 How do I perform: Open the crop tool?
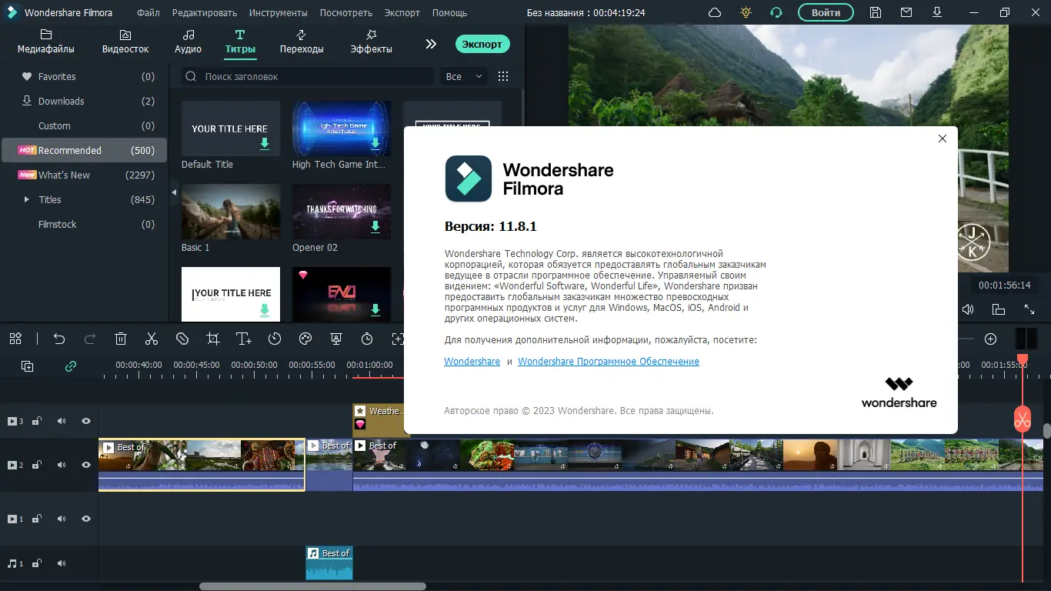[x=213, y=339]
